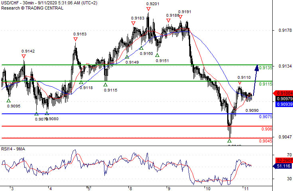293x191 pixels.
Task: Click the green 0.9135 resistance level label
Action: [265, 68]
